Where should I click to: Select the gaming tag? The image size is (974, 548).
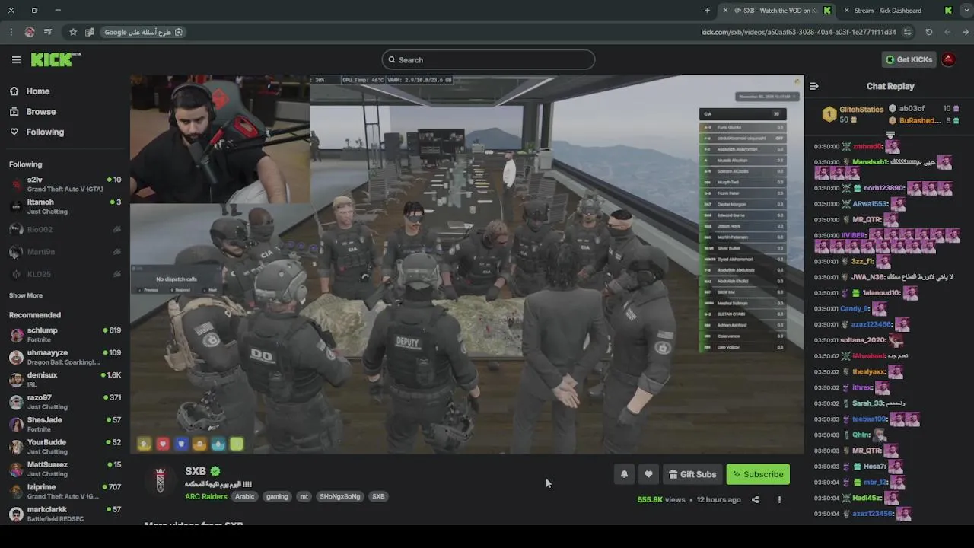[x=277, y=496]
